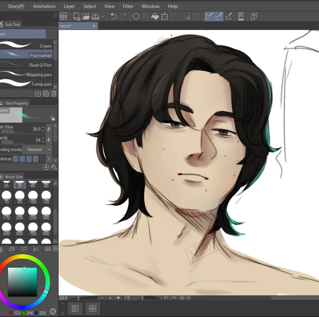319x317 pixels.
Task: Open the Filter menu
Action: pyautogui.click(x=128, y=6)
